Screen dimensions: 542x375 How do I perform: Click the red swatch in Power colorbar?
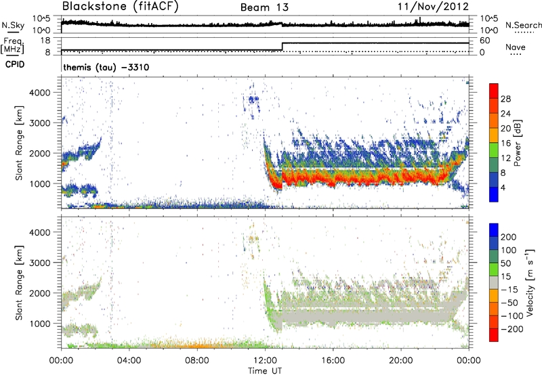pyautogui.click(x=494, y=91)
